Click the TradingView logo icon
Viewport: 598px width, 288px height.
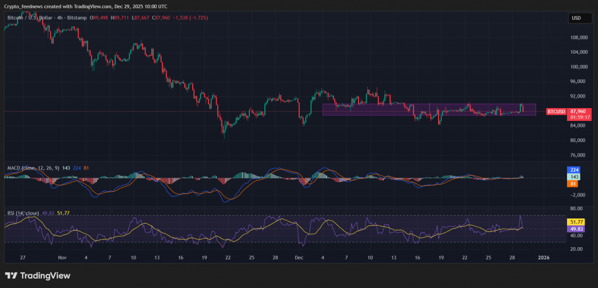(12, 275)
